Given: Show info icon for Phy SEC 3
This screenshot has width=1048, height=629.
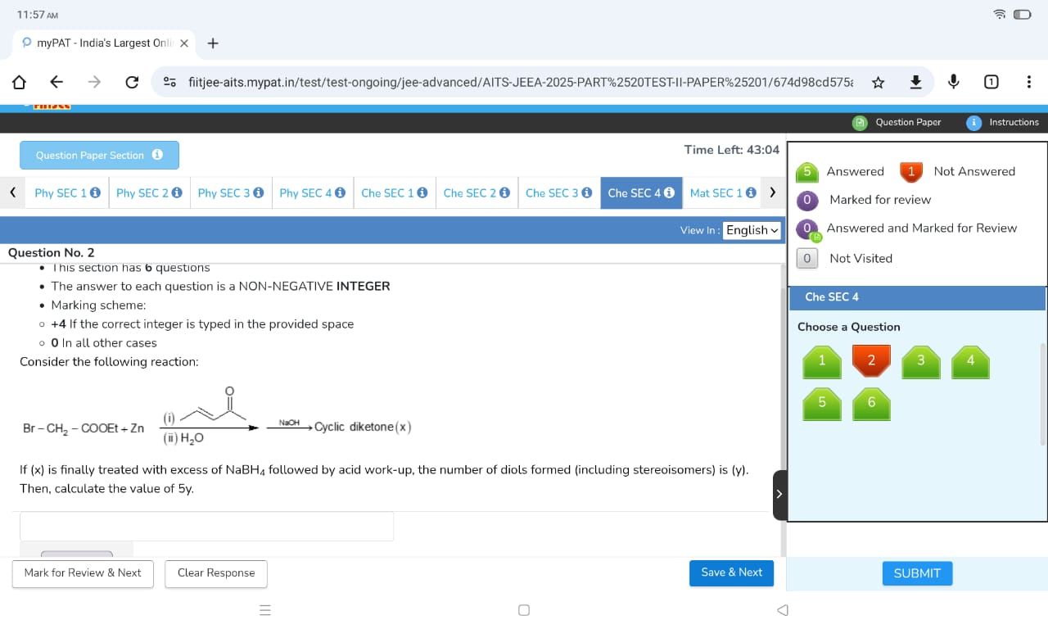Looking at the screenshot, I should [259, 192].
